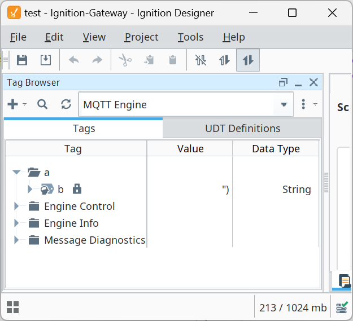The width and height of the screenshot is (353, 321).
Task: Expand the Engine Control folder
Action: 16,206
